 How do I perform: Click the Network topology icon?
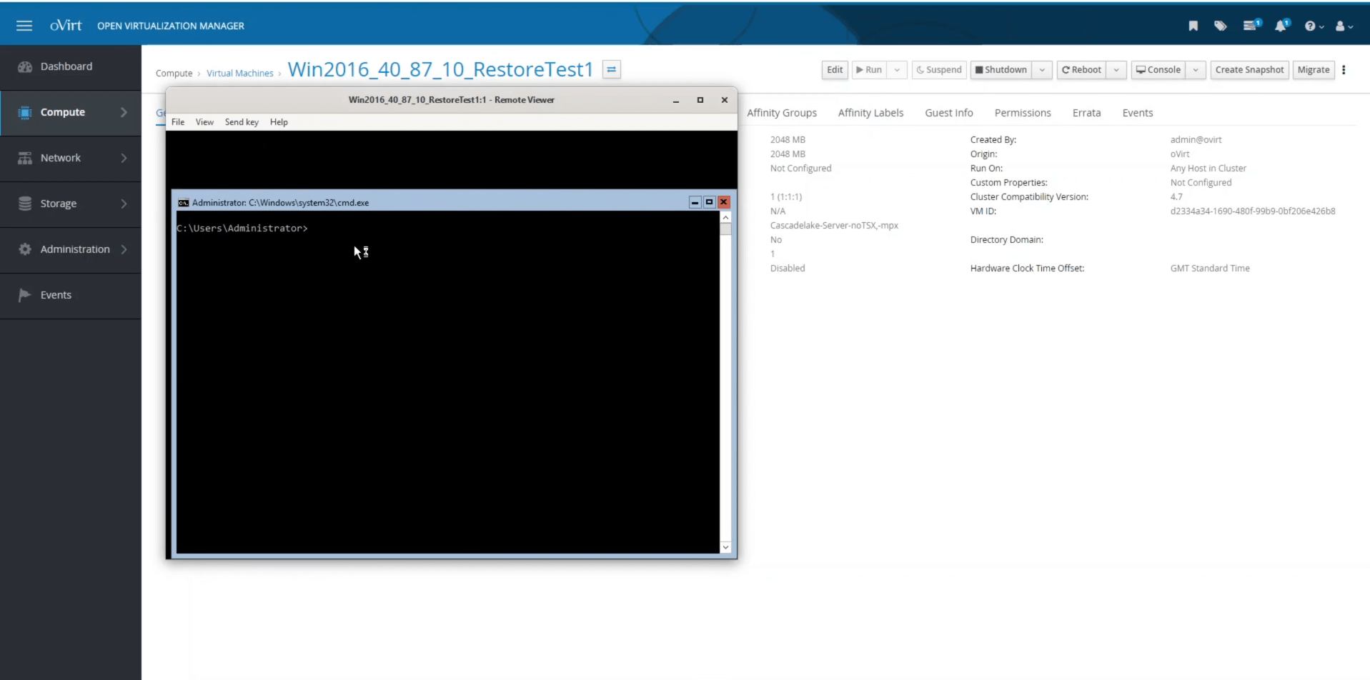point(25,158)
